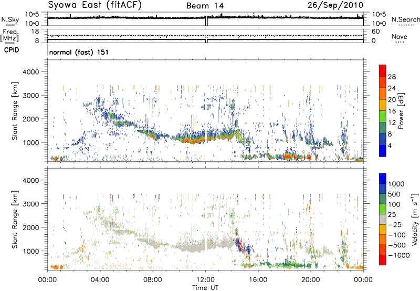Click the '18' frequency tick label
Image resolution: width=420 pixels, height=291 pixels.
pyautogui.click(x=35, y=32)
